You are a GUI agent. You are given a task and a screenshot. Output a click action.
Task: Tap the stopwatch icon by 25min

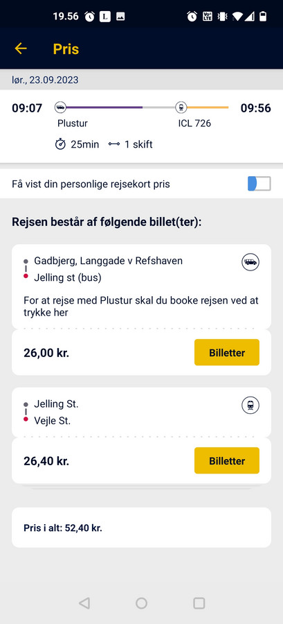[x=60, y=144]
